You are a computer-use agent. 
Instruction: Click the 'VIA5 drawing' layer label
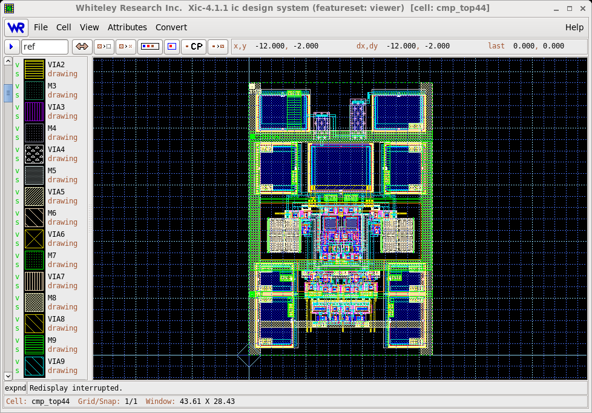62,196
